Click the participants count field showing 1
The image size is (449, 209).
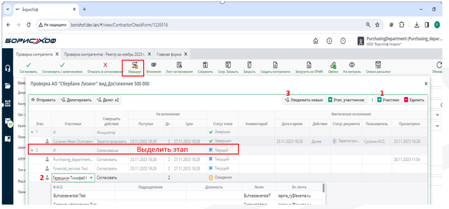pos(371,100)
